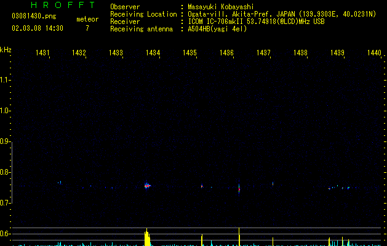Click the 'Receiving Location' label

tap(143, 14)
